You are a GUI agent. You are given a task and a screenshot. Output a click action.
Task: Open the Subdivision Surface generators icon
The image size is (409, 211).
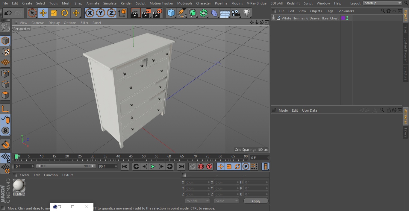[193, 13]
